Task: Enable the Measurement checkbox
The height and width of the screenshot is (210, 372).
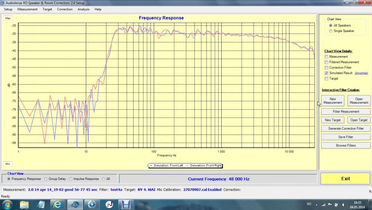Action: tap(327, 57)
